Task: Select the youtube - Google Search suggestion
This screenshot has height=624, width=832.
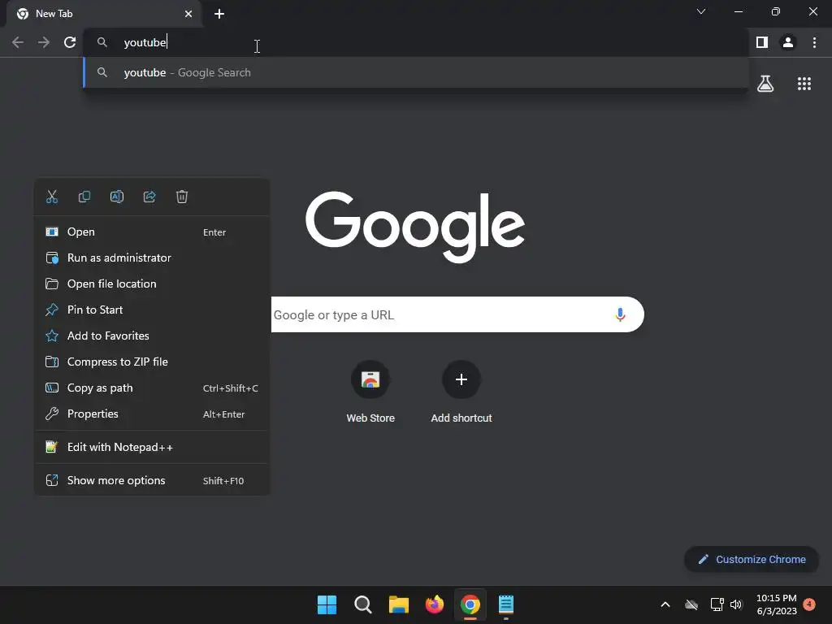Action: [416, 72]
